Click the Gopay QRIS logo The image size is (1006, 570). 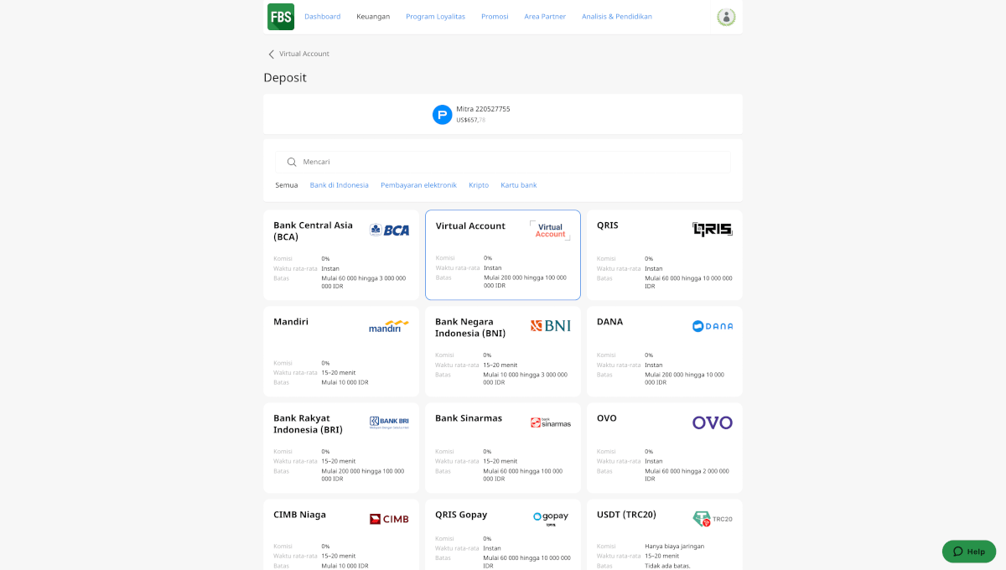(x=551, y=519)
